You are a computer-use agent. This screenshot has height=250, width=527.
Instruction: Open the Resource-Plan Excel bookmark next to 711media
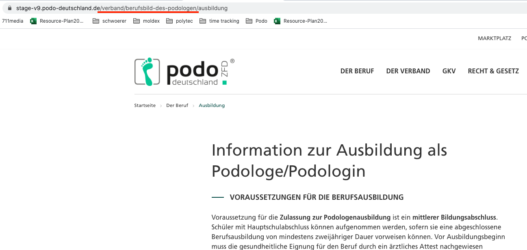(57, 21)
